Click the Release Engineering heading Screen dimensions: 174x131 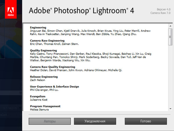coord(44,77)
